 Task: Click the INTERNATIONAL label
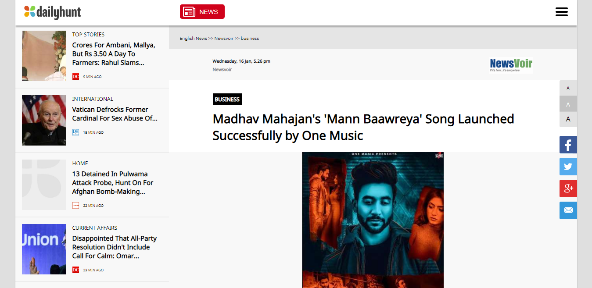pyautogui.click(x=93, y=99)
